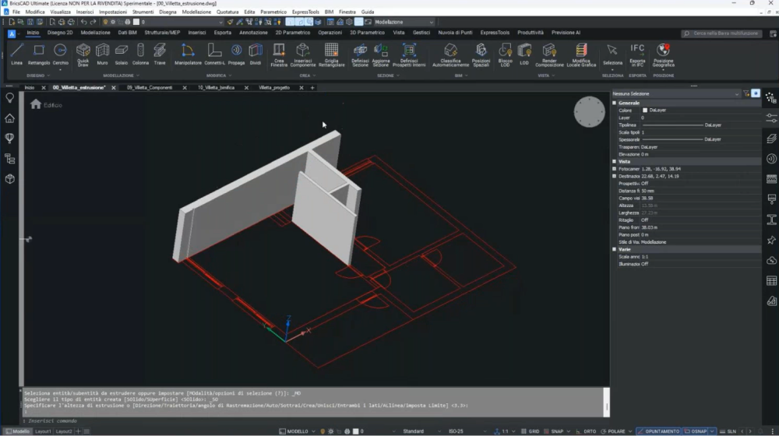This screenshot has width=779, height=436.
Task: Open the Nessuna Selezione dropdown
Action: pyautogui.click(x=675, y=93)
